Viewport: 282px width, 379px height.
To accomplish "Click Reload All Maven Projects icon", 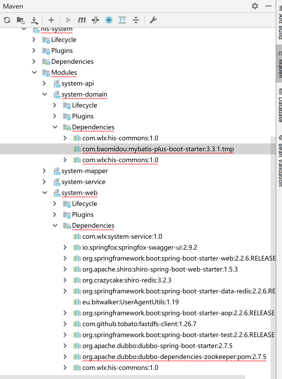I will tap(7, 20).
